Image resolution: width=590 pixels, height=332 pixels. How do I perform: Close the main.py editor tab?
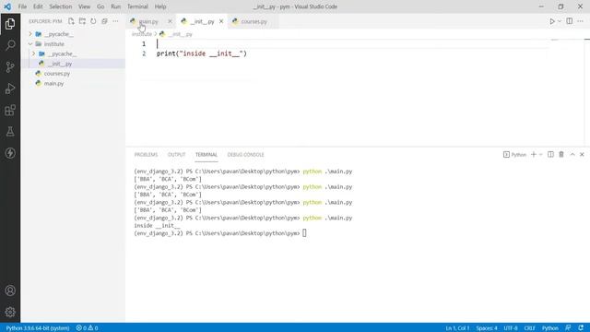click(170, 21)
